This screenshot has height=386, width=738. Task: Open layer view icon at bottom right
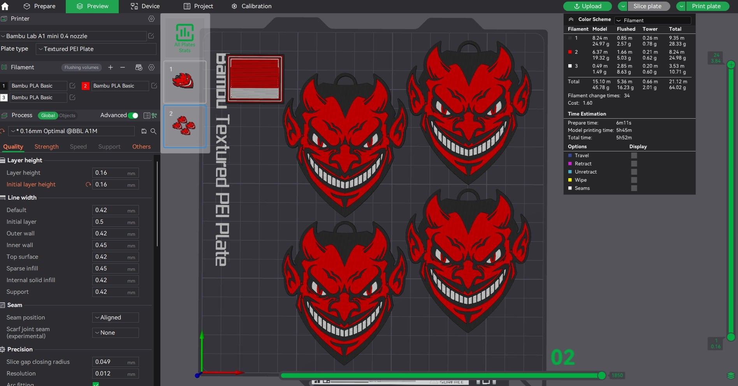pyautogui.click(x=731, y=375)
